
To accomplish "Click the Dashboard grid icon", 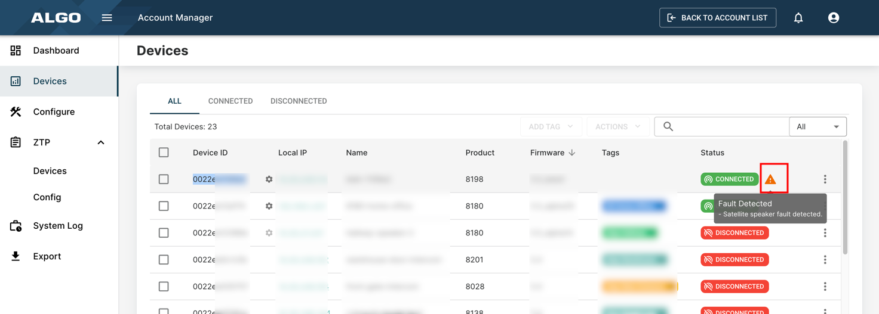I will click(16, 51).
